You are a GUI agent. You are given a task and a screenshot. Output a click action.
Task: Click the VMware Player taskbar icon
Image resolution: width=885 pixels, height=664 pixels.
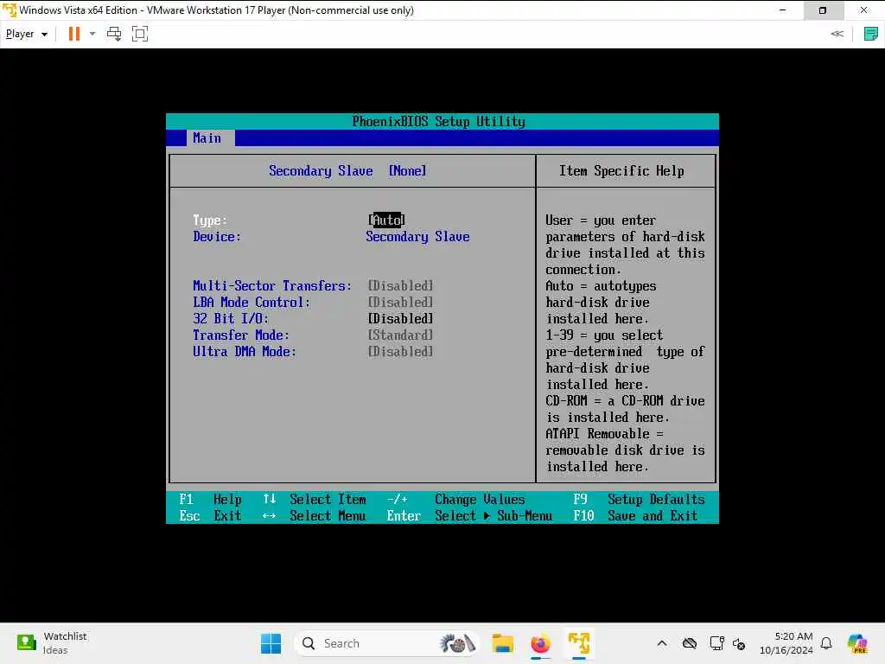click(579, 643)
